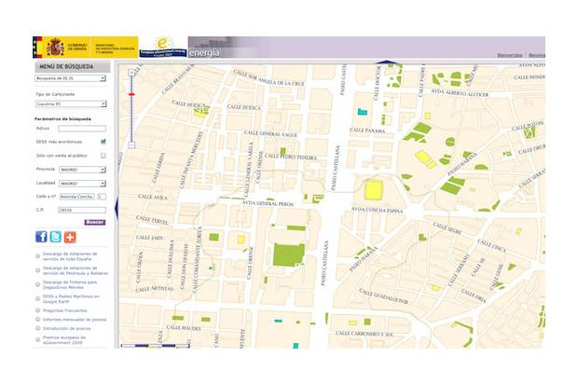Share the page on Twitter
The image size is (578, 385).
pos(56,237)
